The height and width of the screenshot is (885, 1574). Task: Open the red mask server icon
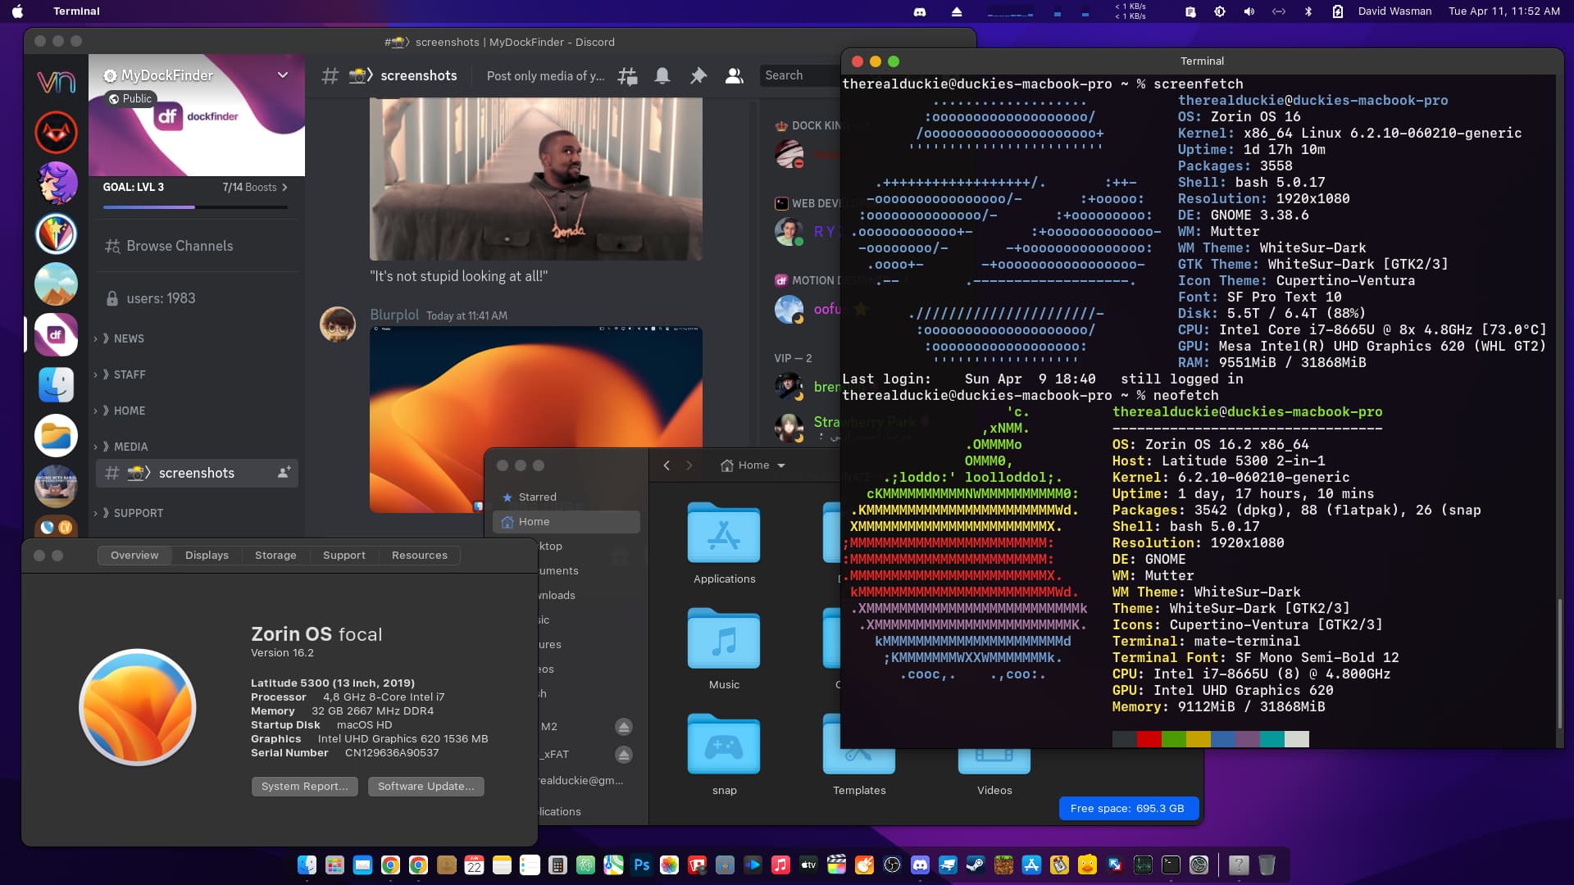(56, 132)
